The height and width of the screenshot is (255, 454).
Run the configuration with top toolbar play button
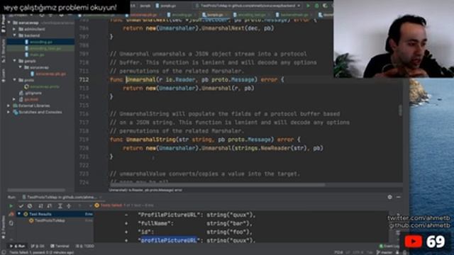pos(308,6)
